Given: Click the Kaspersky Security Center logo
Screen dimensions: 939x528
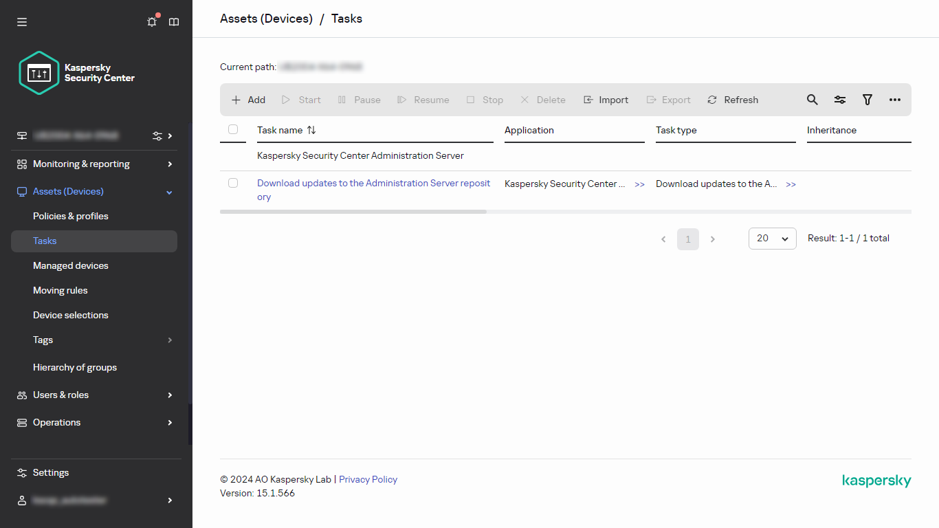Looking at the screenshot, I should [x=76, y=73].
